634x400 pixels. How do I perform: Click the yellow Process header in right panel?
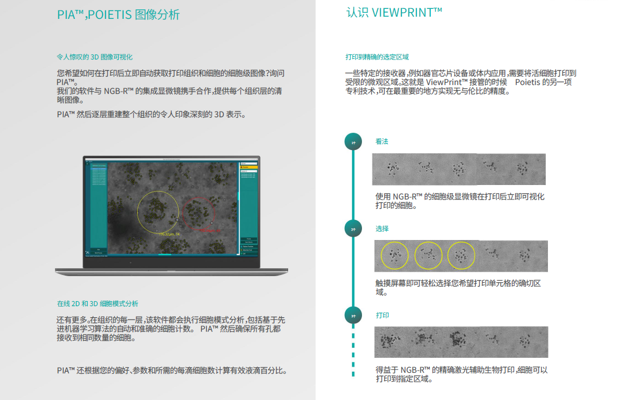tap(248, 167)
